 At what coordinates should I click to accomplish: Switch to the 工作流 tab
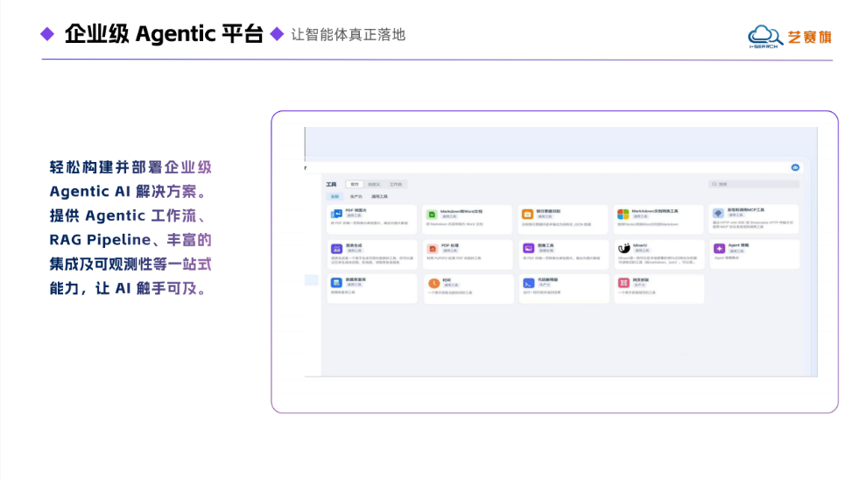(396, 185)
